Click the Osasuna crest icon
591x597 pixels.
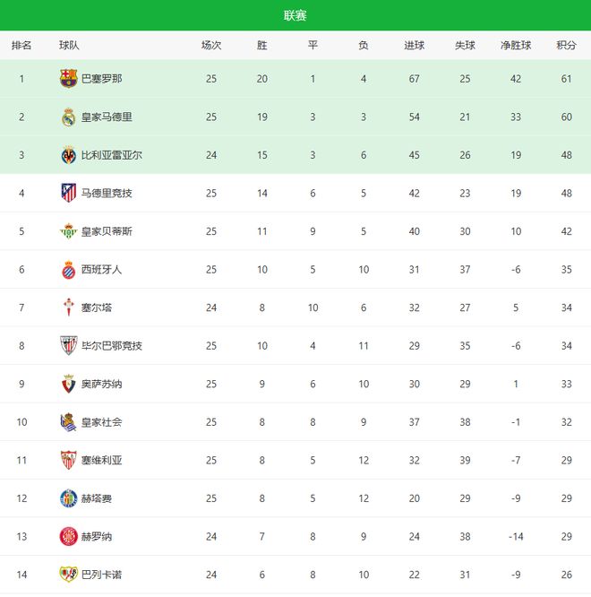68,384
